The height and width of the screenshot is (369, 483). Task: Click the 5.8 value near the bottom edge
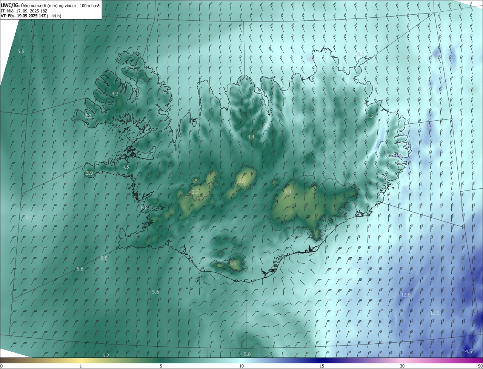[x=247, y=354]
